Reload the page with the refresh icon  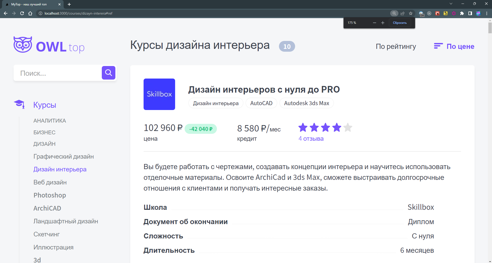point(22,13)
